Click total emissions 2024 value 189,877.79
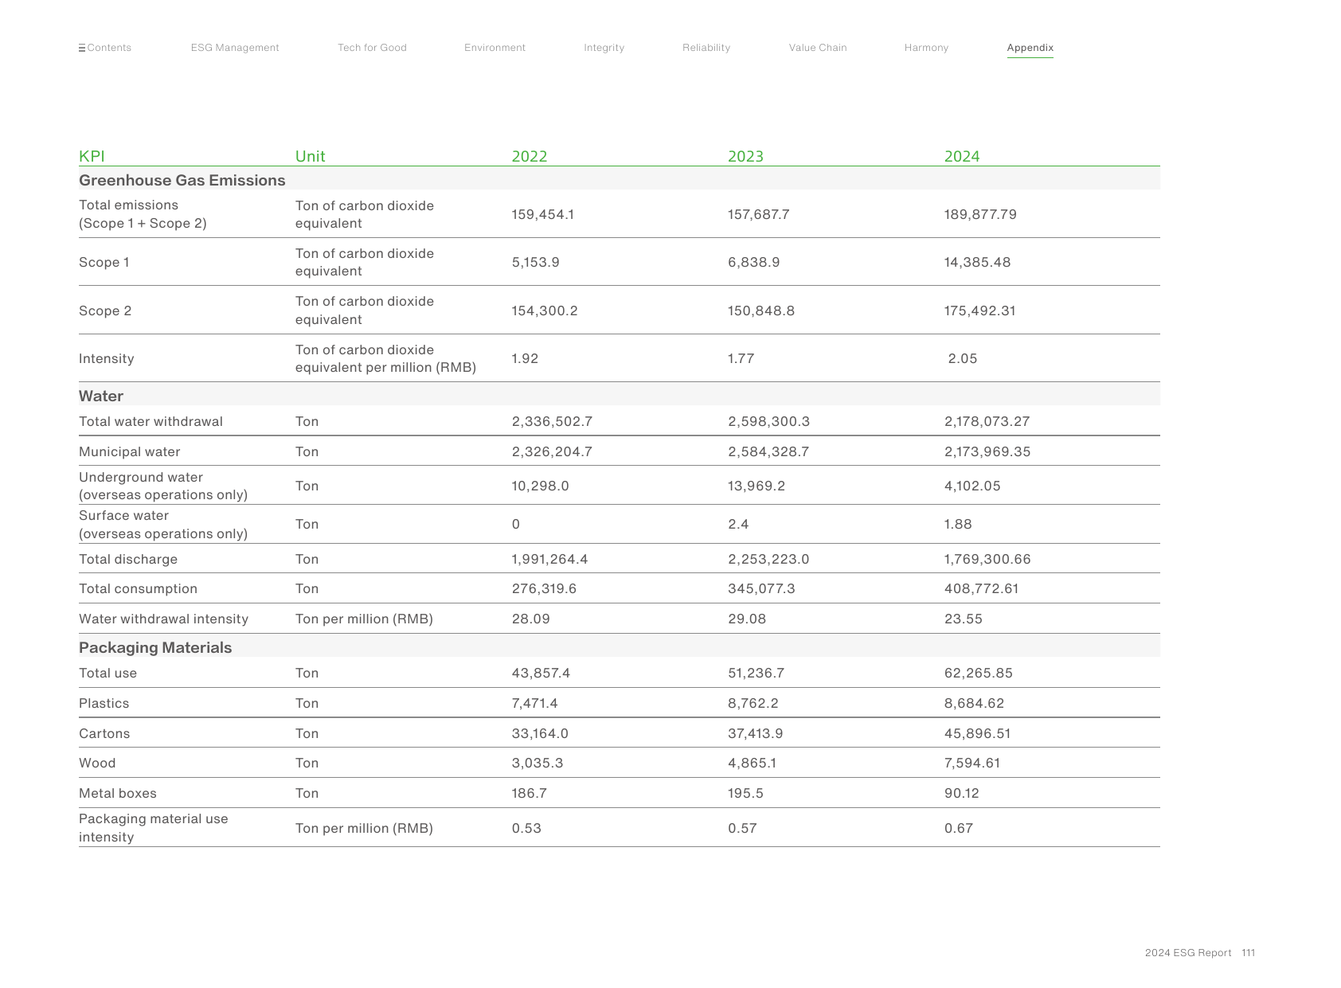 pos(980,214)
